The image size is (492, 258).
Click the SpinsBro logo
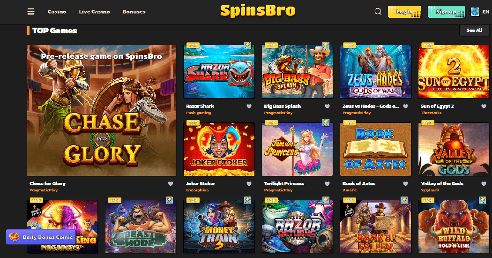258,11
